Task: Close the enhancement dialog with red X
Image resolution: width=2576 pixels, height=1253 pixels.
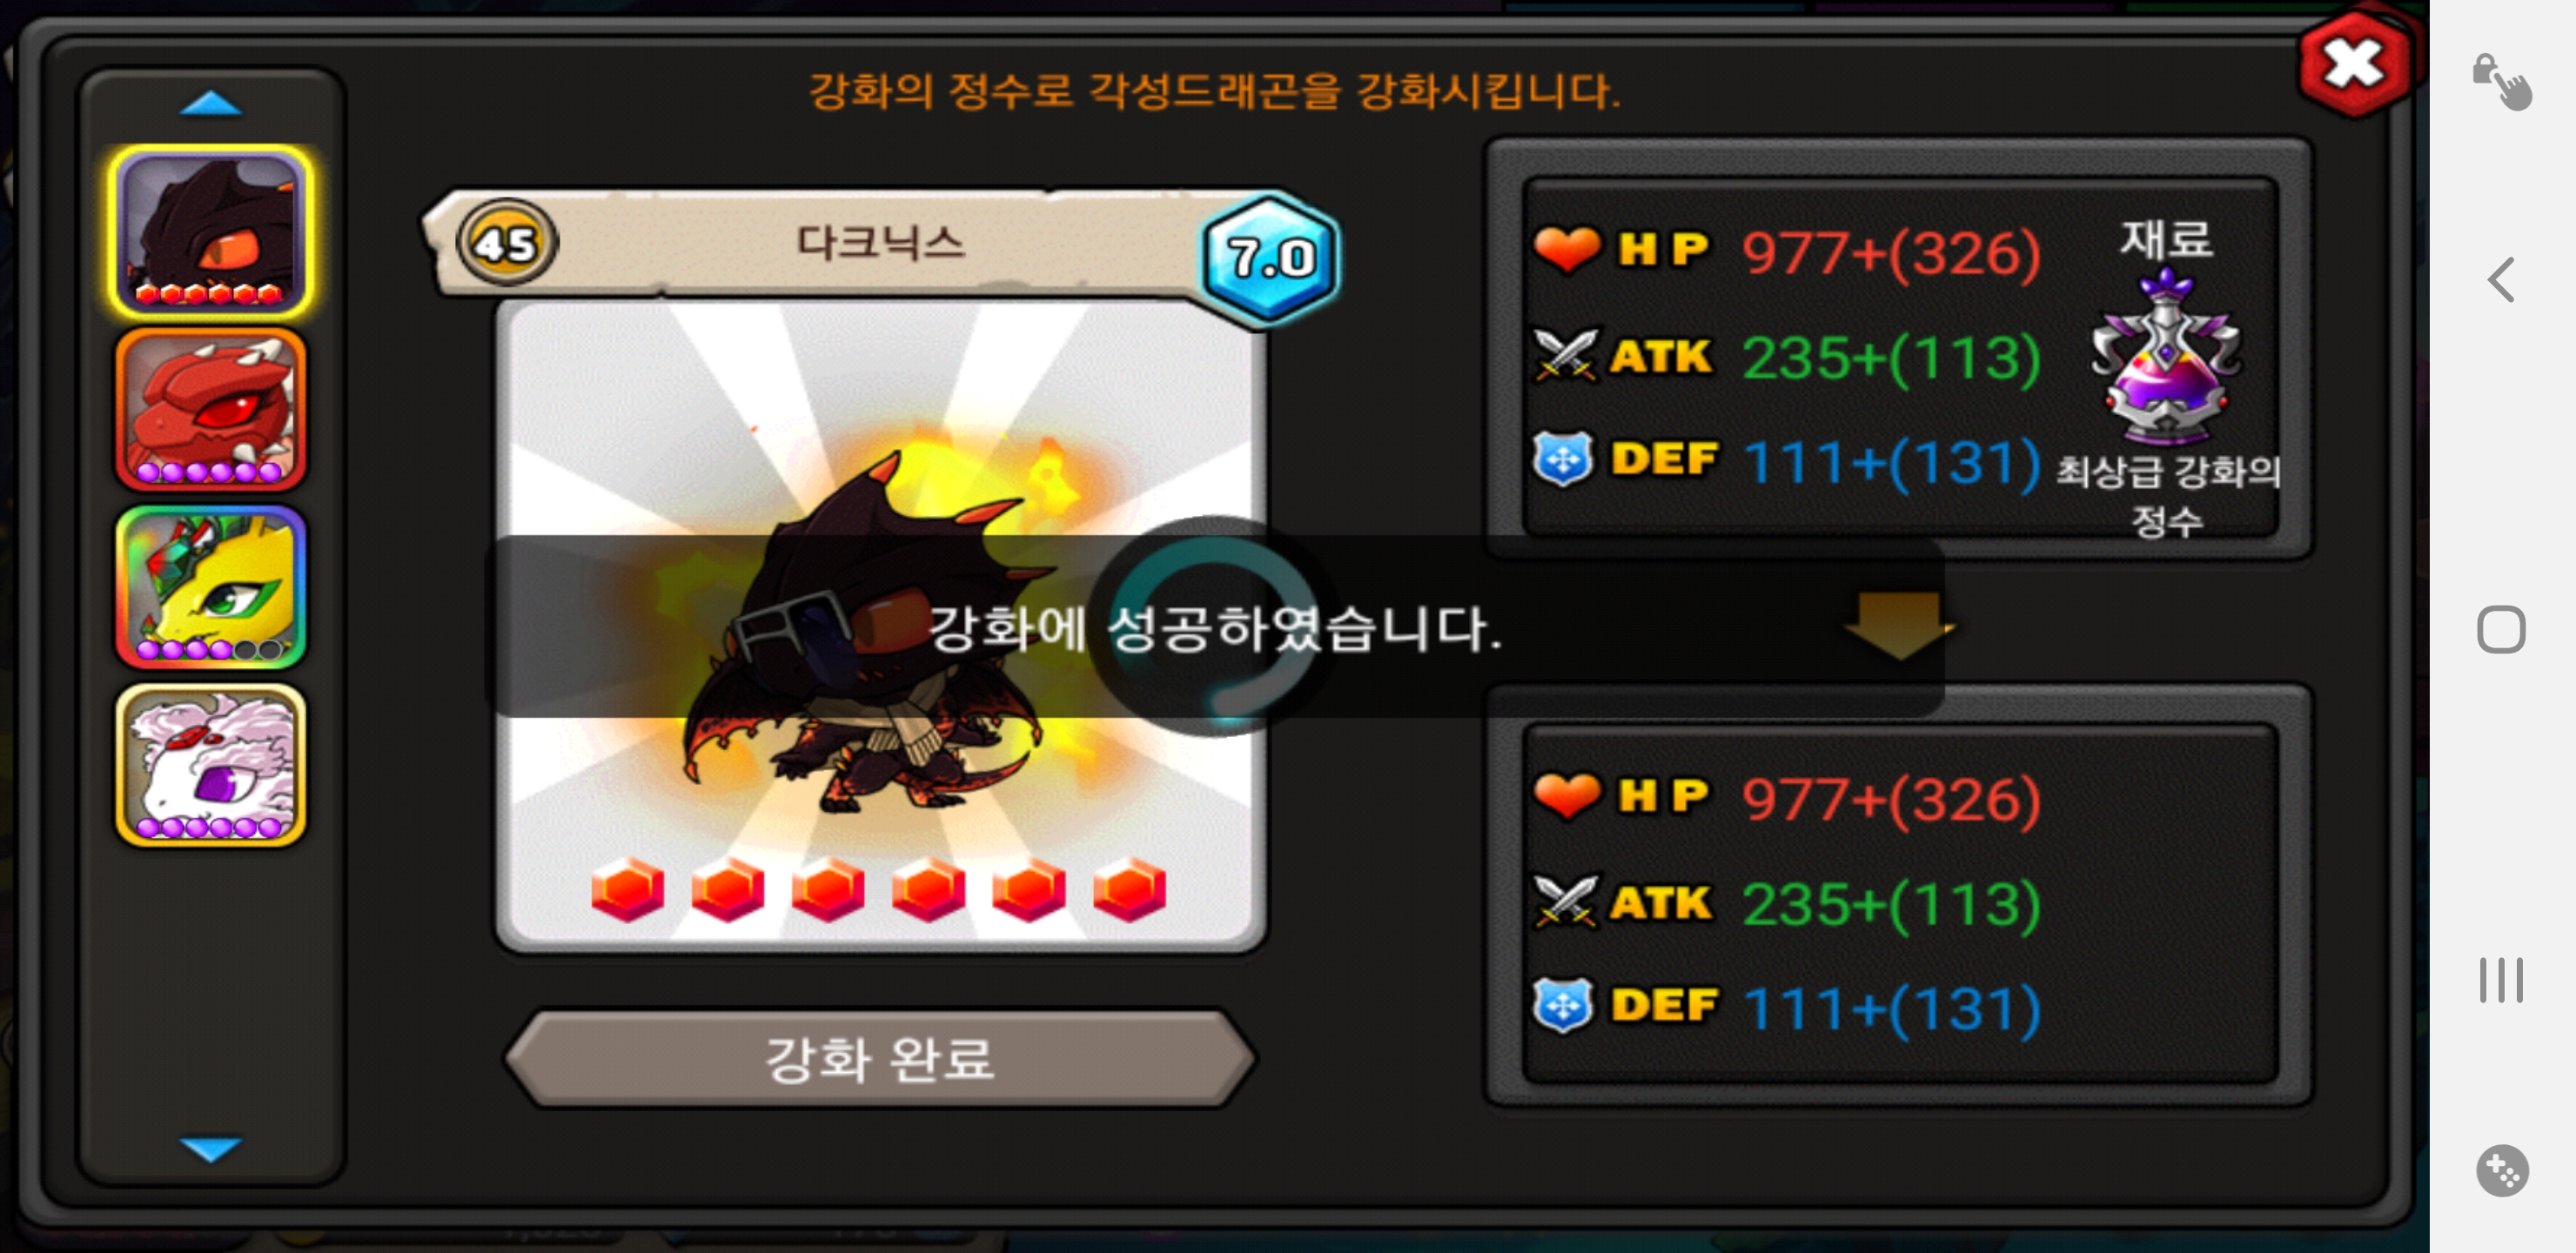Action: [2354, 64]
